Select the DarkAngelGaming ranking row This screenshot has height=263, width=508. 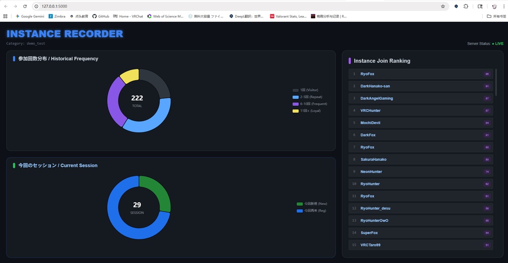coord(421,98)
